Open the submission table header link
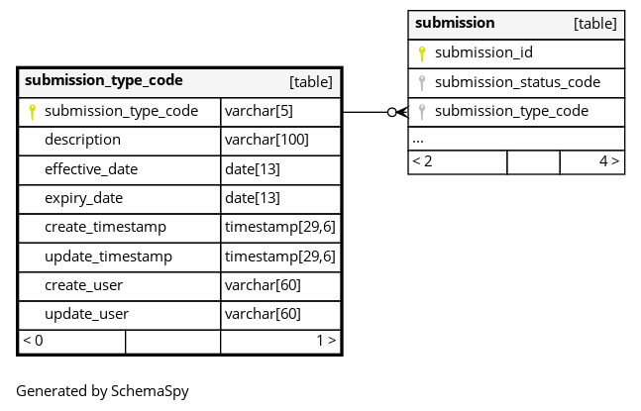The height and width of the screenshot is (411, 641). point(455,23)
